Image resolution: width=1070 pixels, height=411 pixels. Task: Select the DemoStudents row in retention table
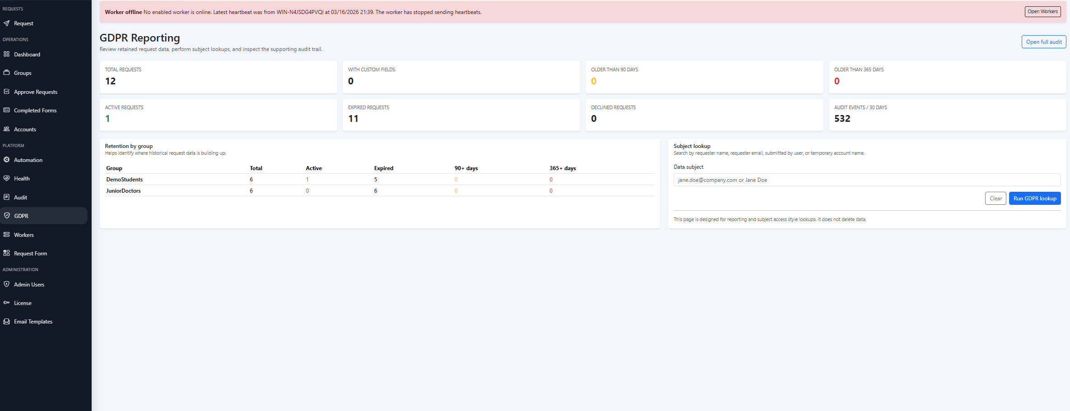(x=125, y=180)
